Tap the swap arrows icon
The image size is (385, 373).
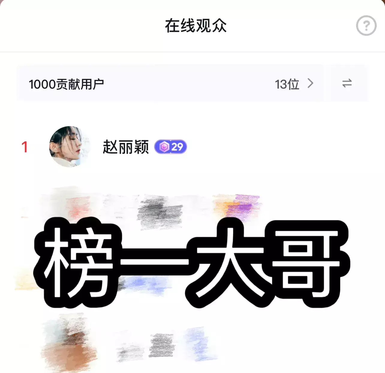(347, 83)
